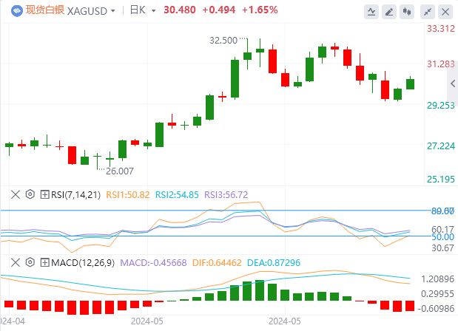Open RSI indicator settings hexagon icon

point(30,194)
